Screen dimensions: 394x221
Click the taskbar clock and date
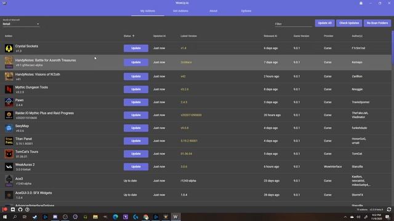(x=376, y=217)
